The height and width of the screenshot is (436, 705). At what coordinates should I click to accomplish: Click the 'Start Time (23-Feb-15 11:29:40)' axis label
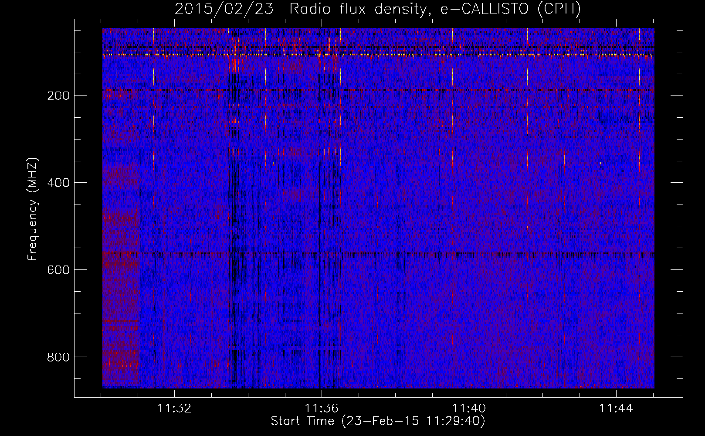click(378, 421)
